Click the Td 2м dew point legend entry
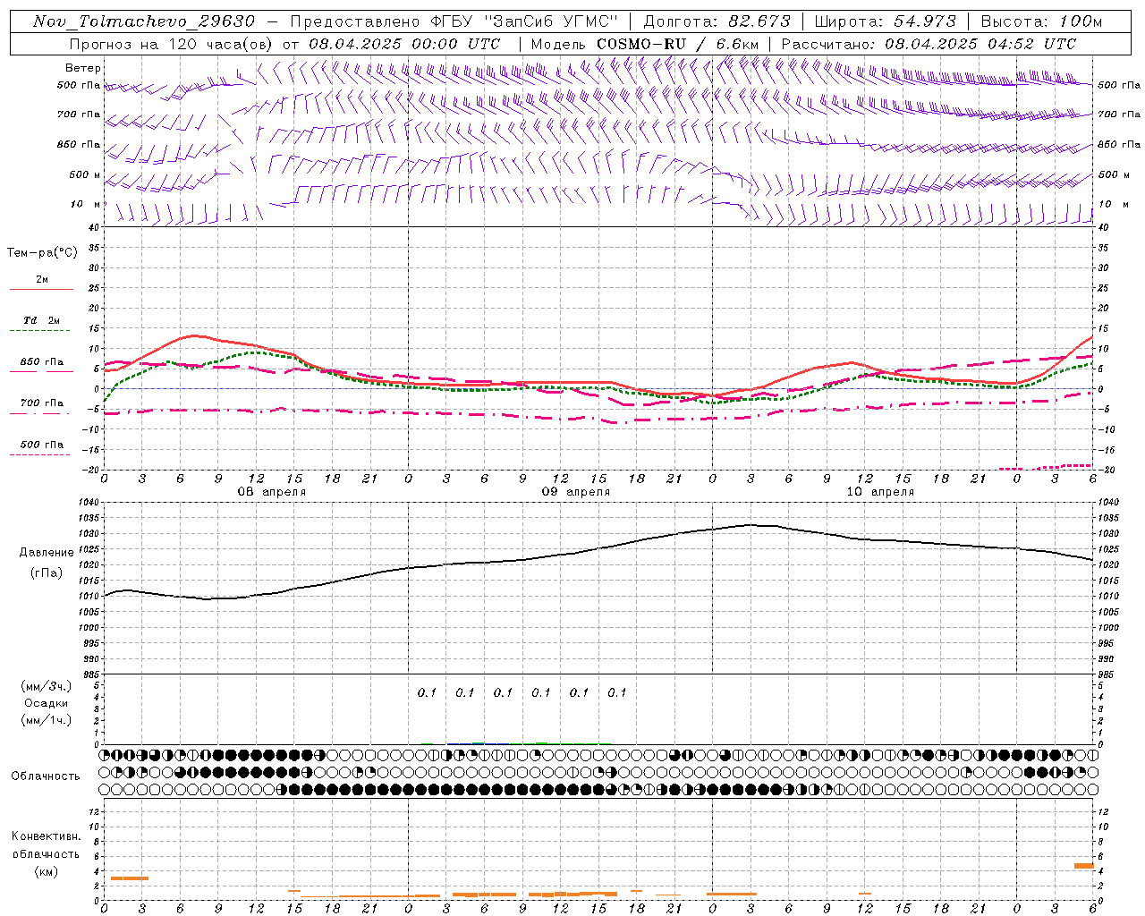 pos(41,320)
